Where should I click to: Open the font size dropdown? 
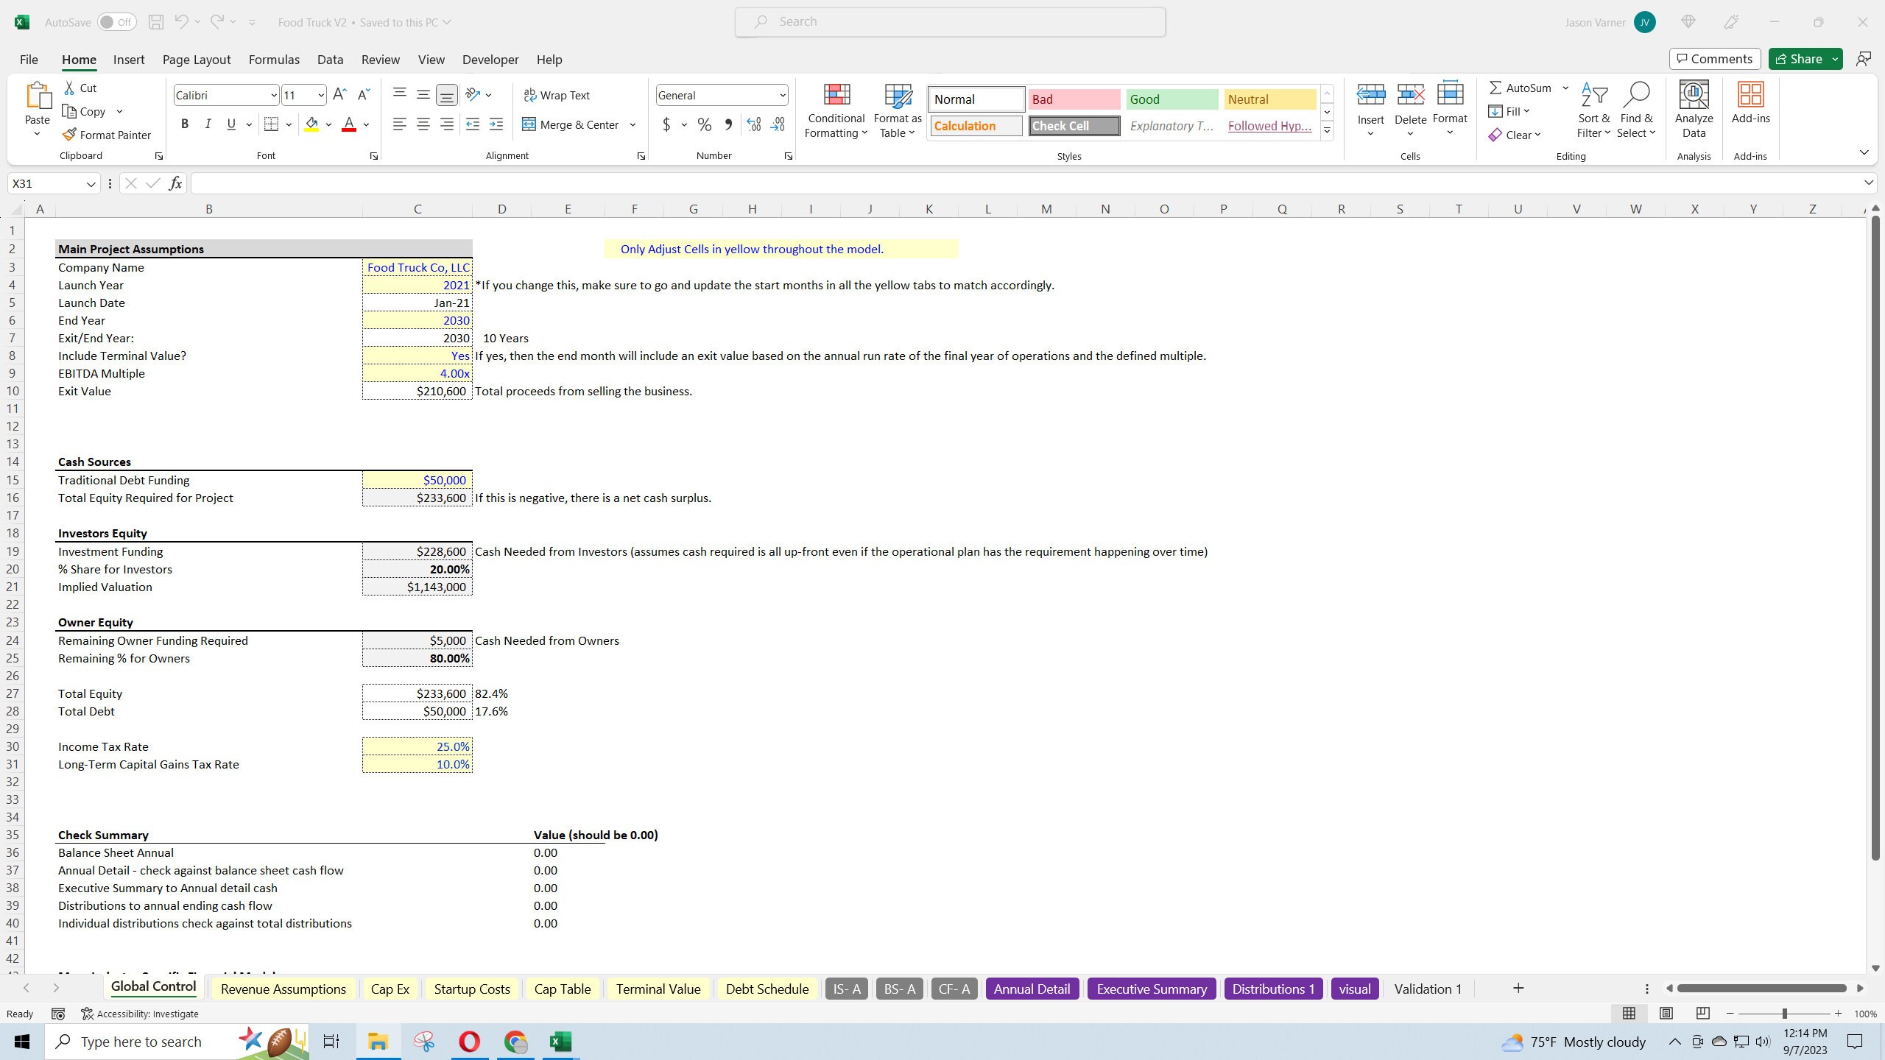tap(321, 95)
